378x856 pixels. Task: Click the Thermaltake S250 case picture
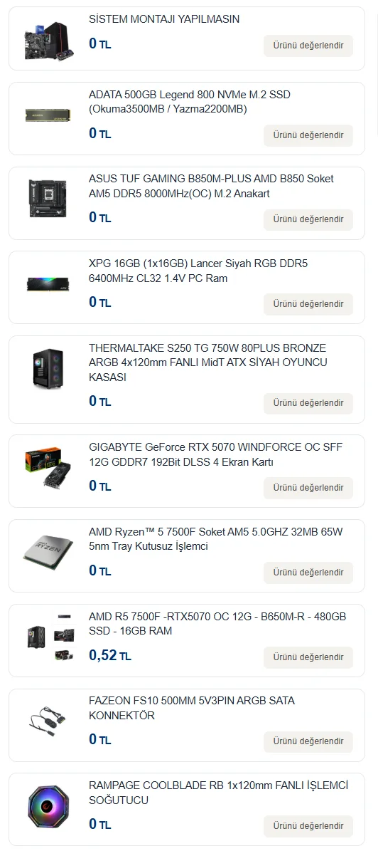pos(49,368)
